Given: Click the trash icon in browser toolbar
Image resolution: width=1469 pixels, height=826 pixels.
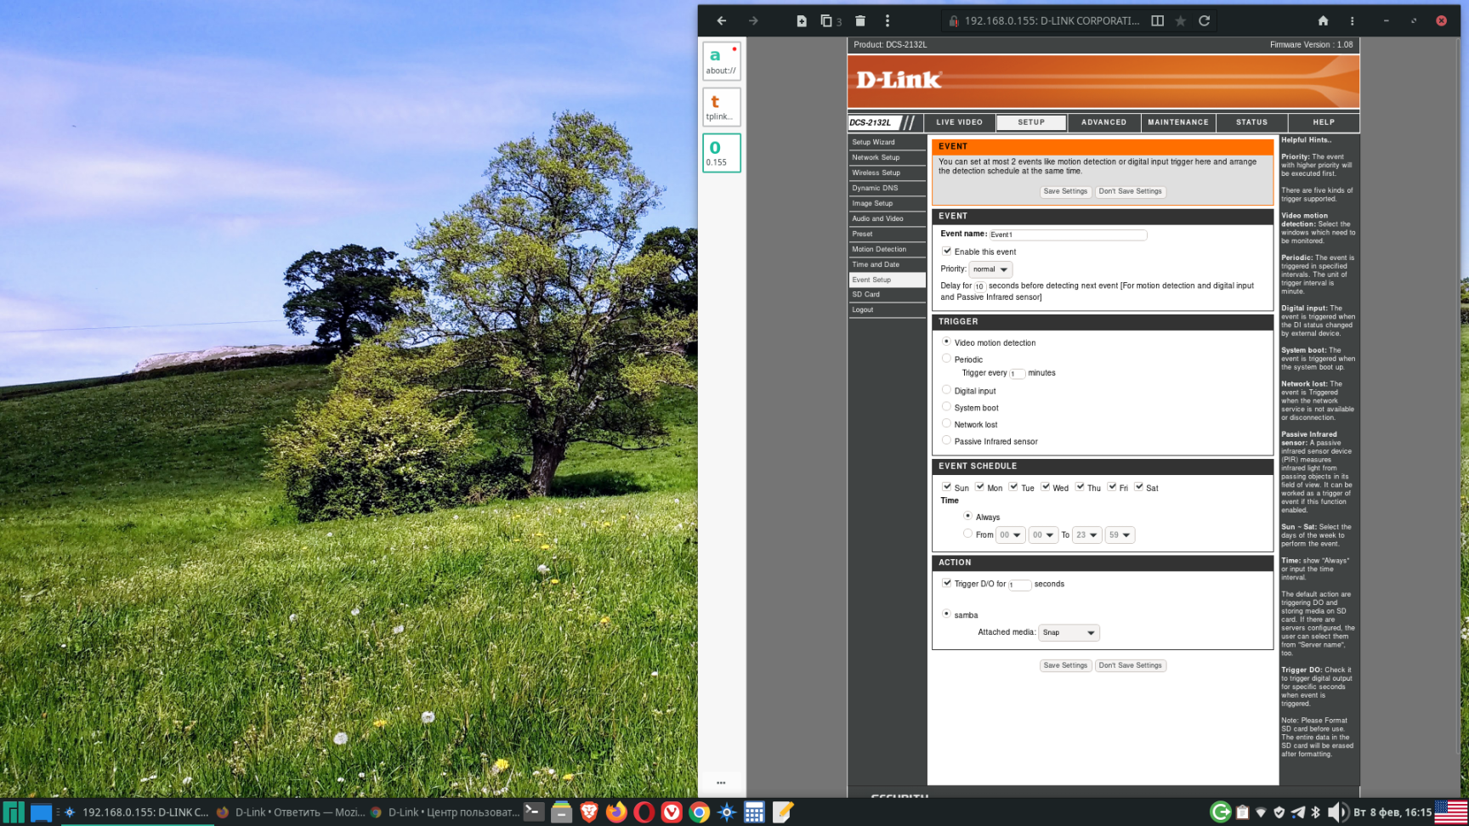Looking at the screenshot, I should 860,21.
